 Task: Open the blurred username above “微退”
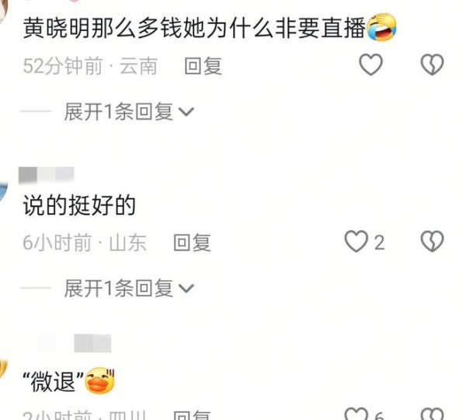75,343
